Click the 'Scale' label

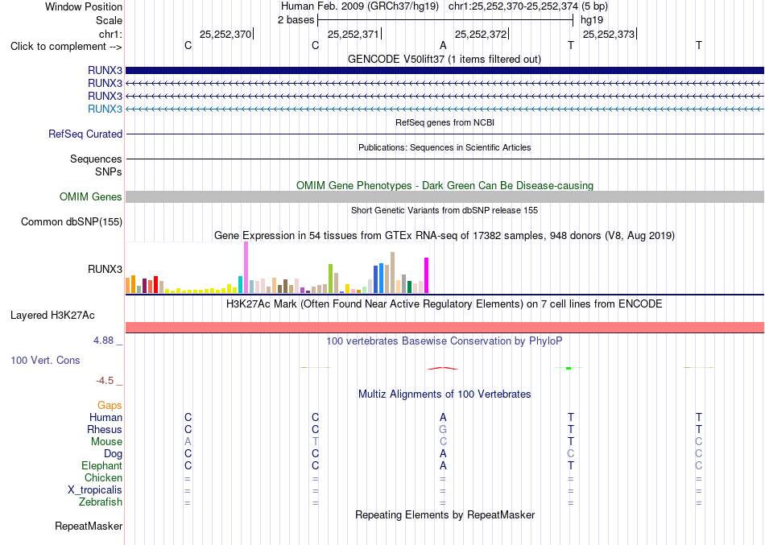[109, 20]
